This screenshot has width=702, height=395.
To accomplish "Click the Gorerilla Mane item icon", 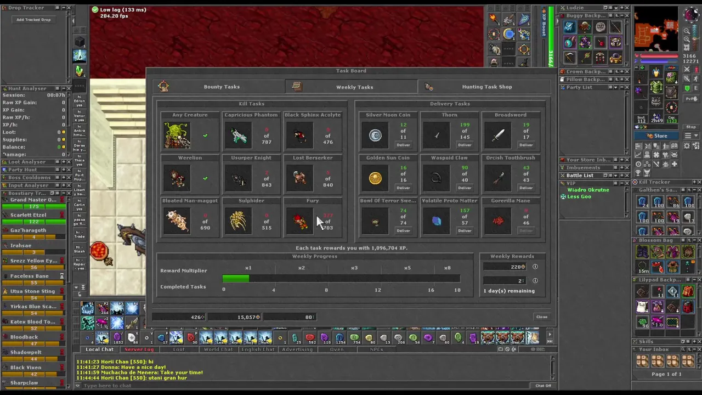I will [498, 221].
